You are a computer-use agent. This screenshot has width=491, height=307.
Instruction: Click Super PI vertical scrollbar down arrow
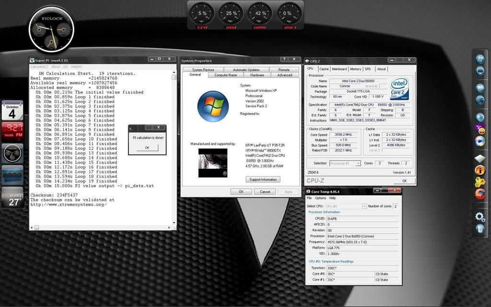point(174,224)
